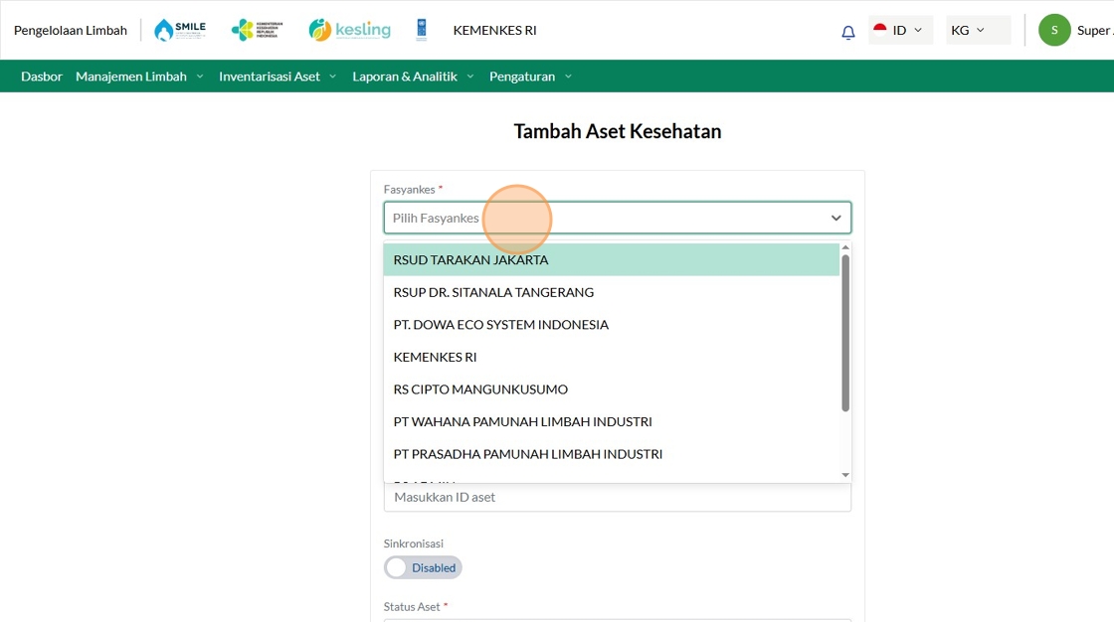The width and height of the screenshot is (1114, 622).
Task: Select PT PRASADHA PAMUNAH LIMBAH INDUSTRI option
Action: point(611,454)
